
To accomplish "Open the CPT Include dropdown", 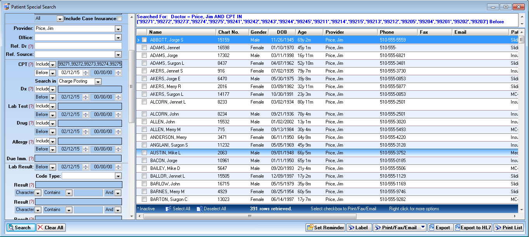I will 52,64.
